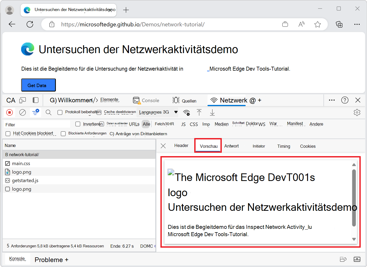Enable Protokoll beibehalten checkbox
367x267 pixels.
pyautogui.click(x=60, y=112)
